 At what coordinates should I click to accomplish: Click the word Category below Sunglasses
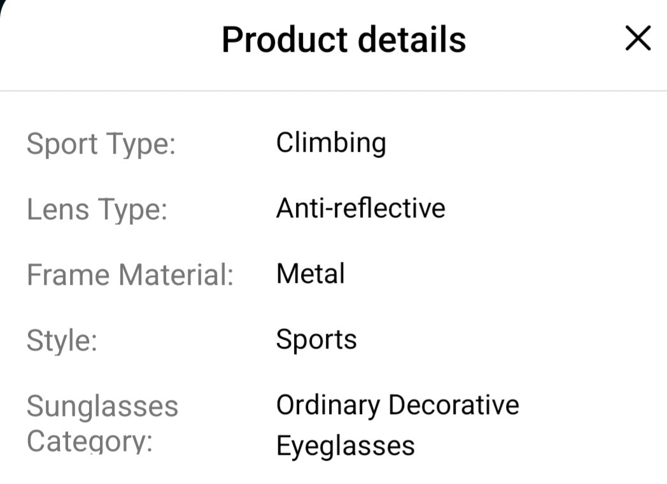(x=90, y=441)
